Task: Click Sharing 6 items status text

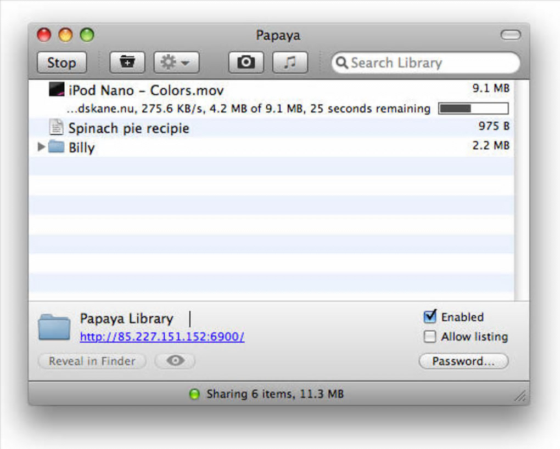Action: click(275, 394)
